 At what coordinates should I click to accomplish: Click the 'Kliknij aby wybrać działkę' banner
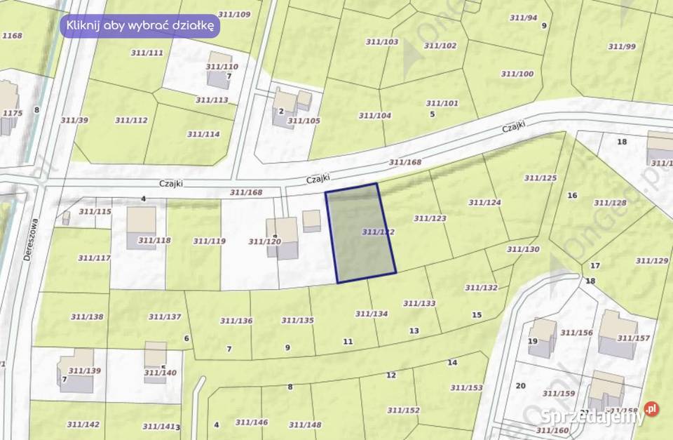(x=140, y=25)
